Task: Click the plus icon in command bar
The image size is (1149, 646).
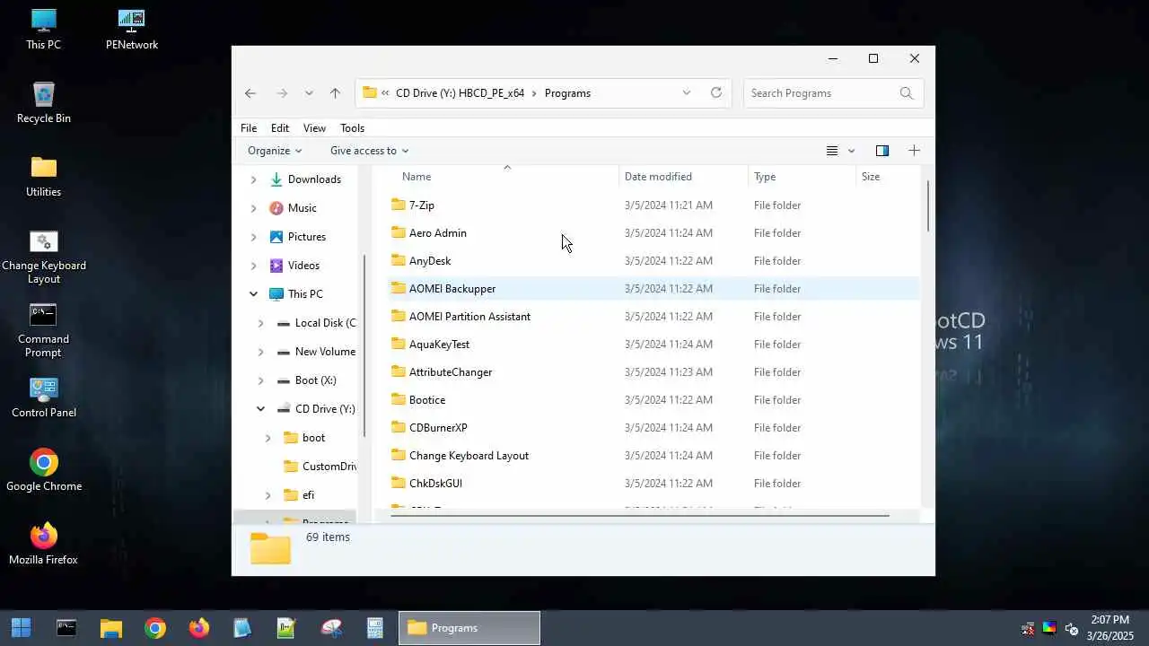Action: pos(914,151)
